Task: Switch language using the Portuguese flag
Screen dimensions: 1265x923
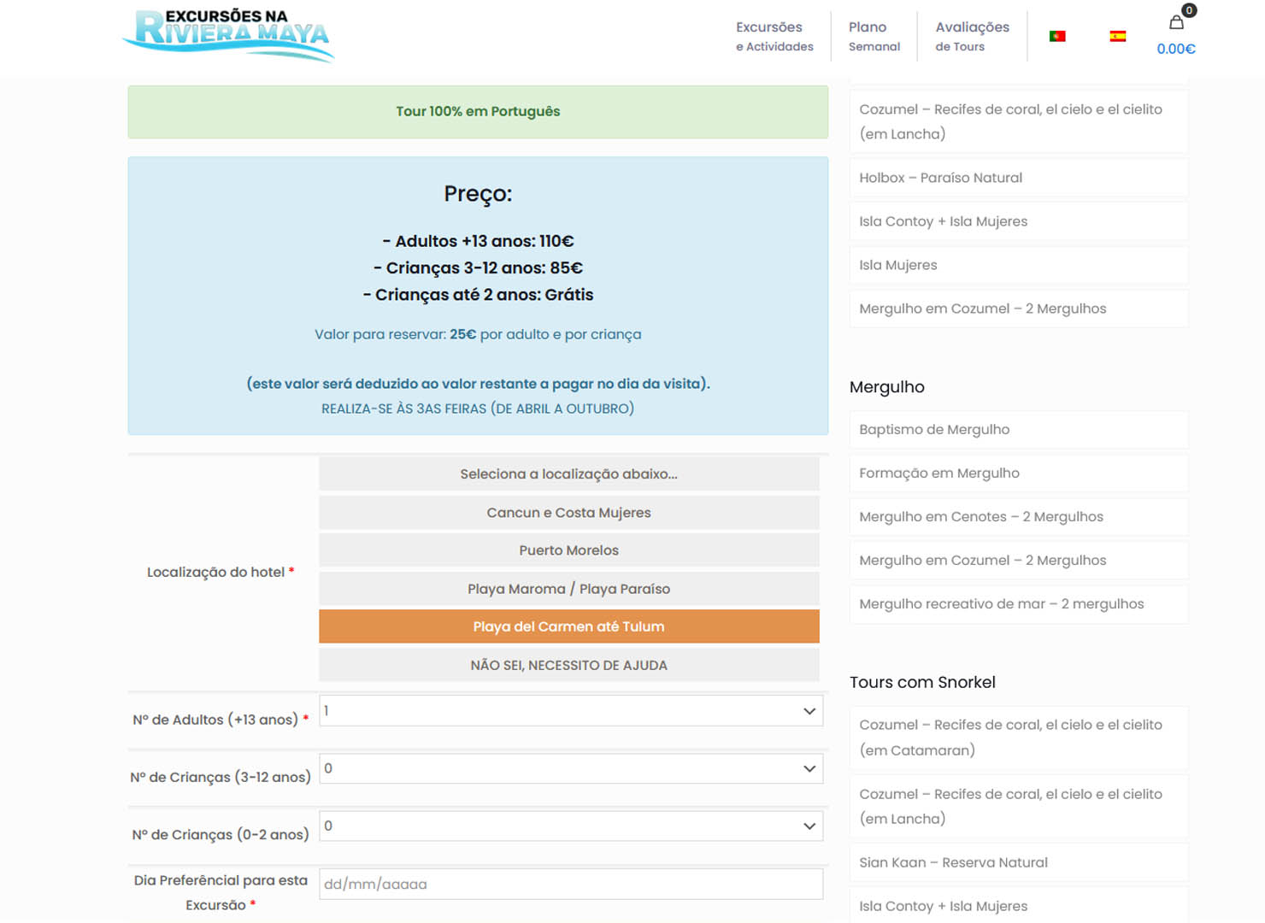Action: pos(1057,36)
